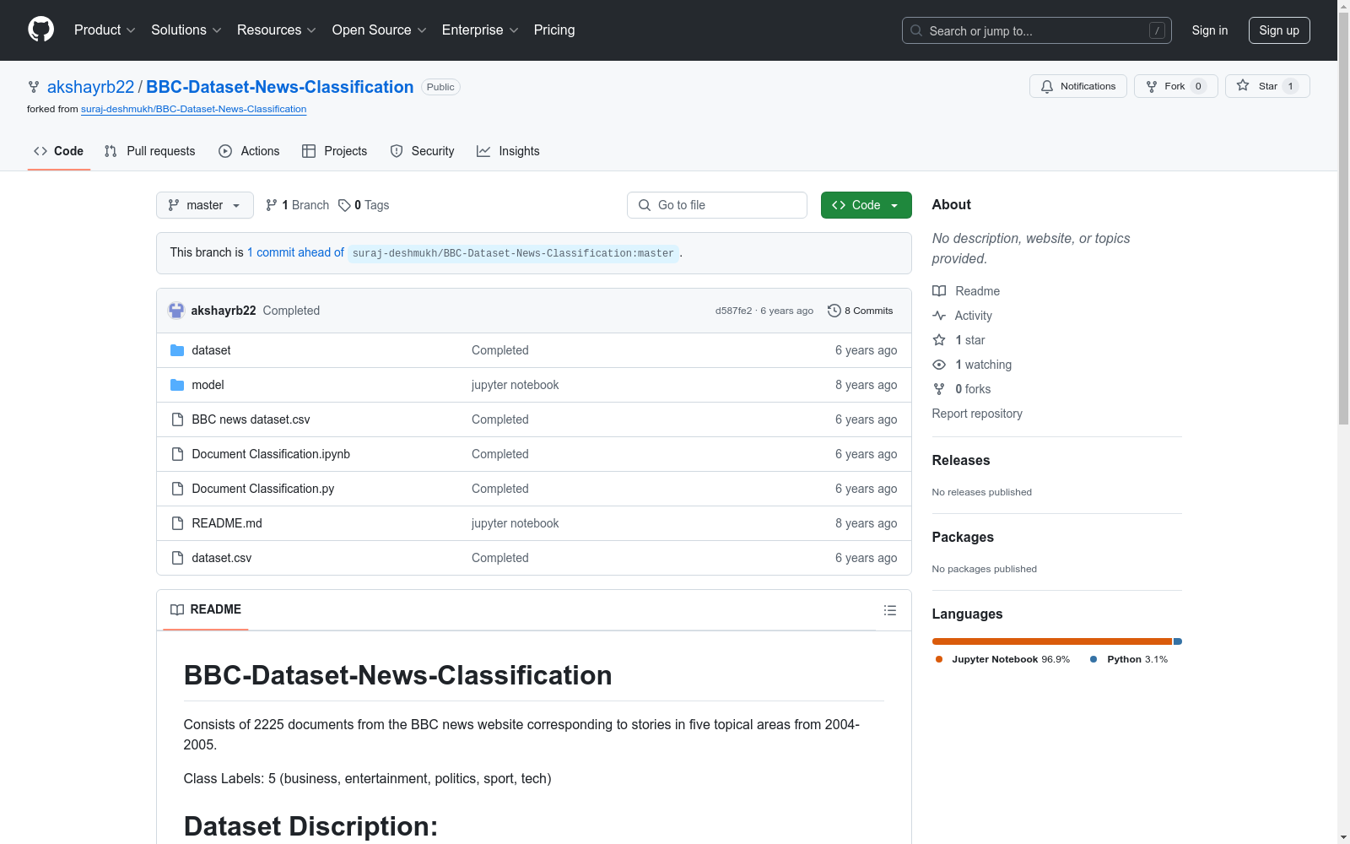Open akshayrb22 user profile link
1350x844 pixels.
(x=90, y=87)
